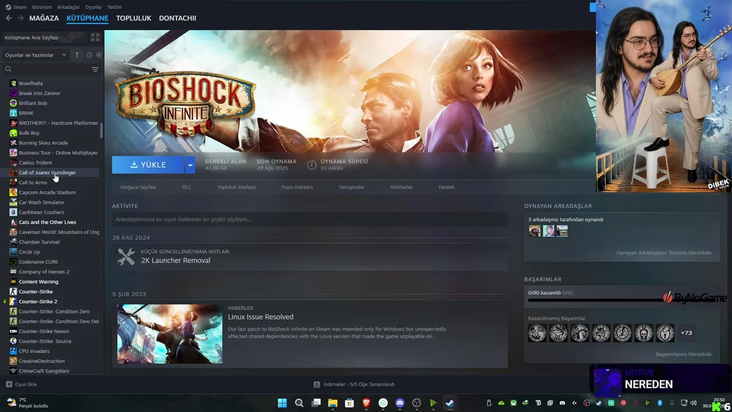Open WhatsApp from the taskbar

click(383, 403)
